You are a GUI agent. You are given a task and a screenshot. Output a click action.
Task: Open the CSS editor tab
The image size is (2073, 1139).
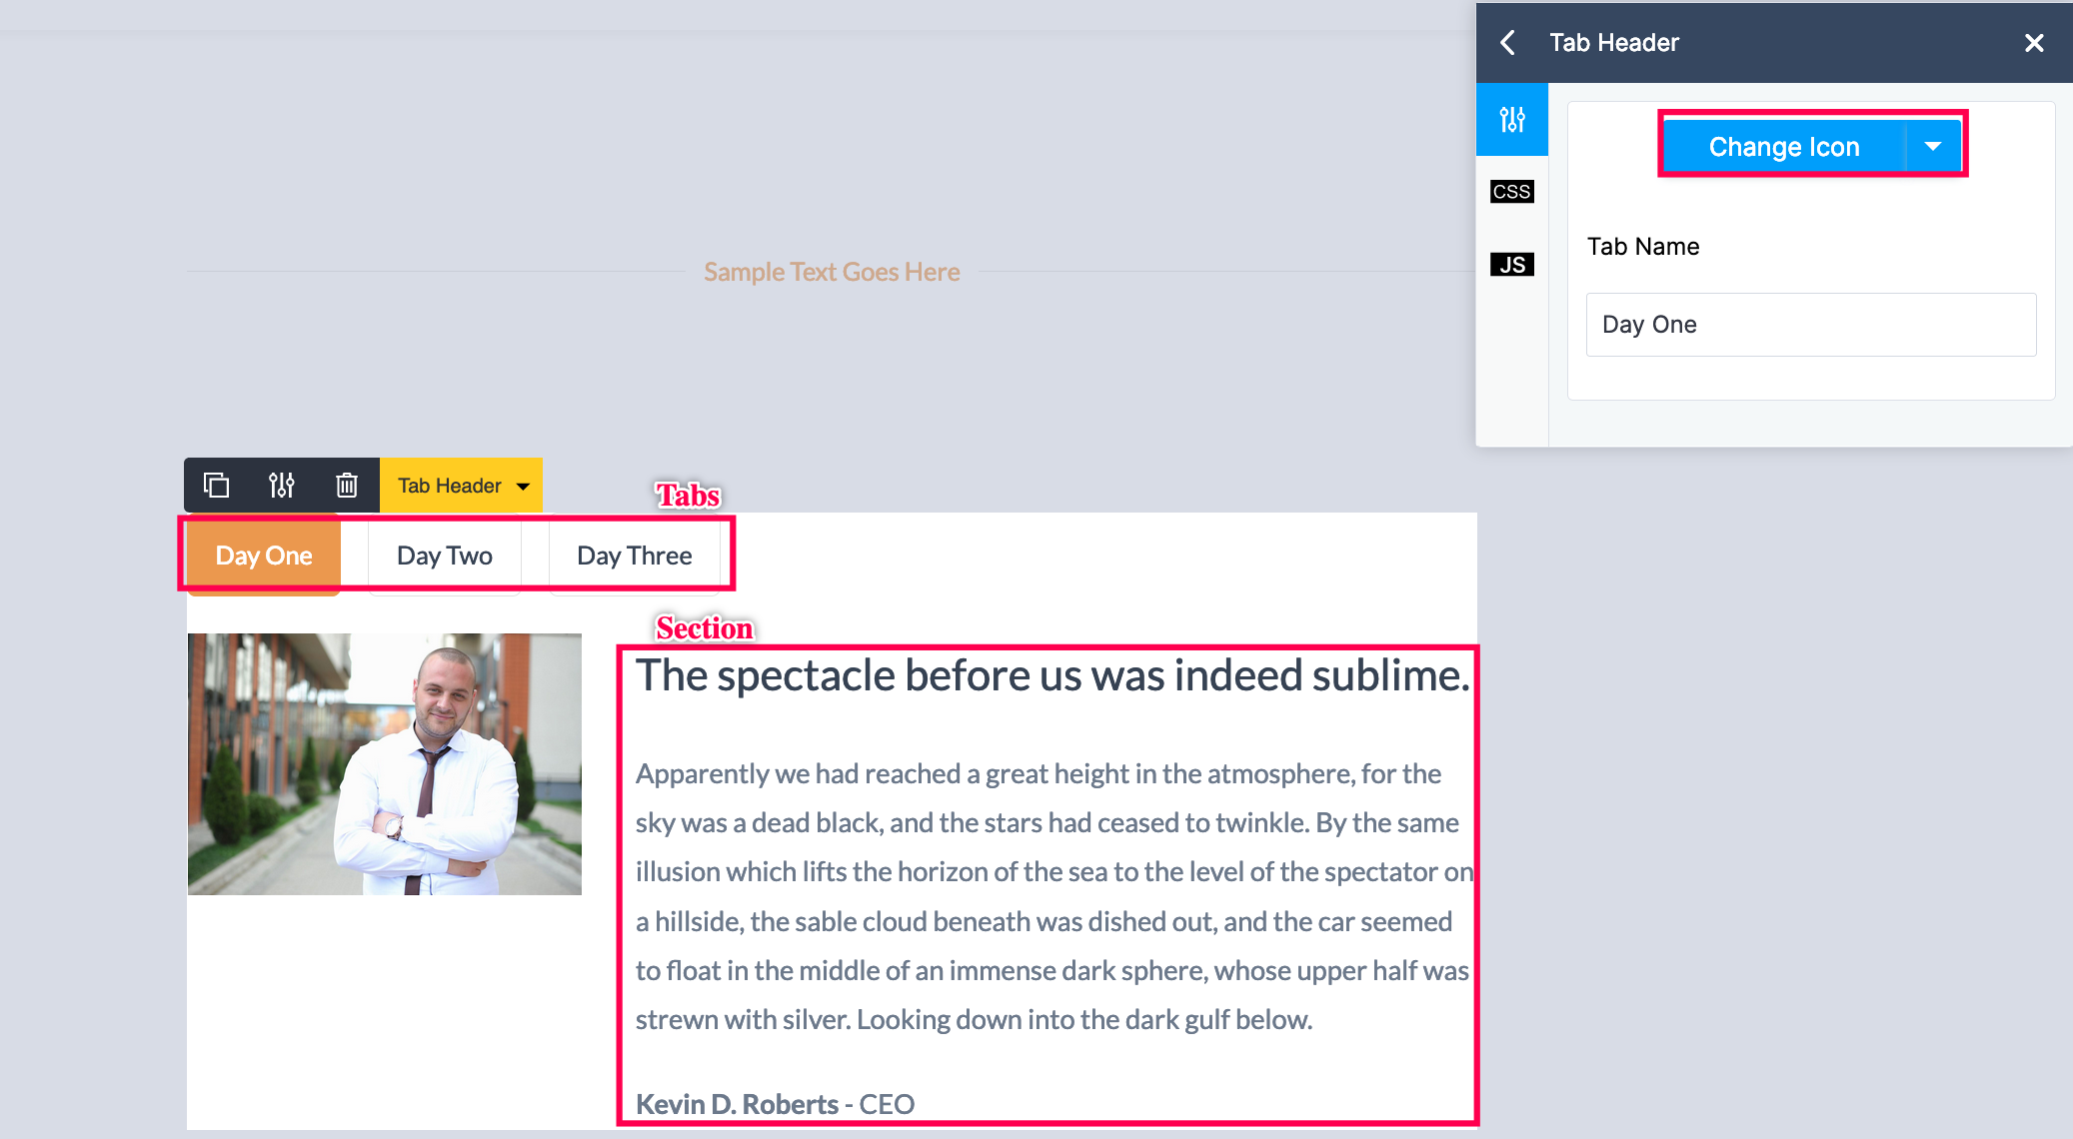point(1511,192)
